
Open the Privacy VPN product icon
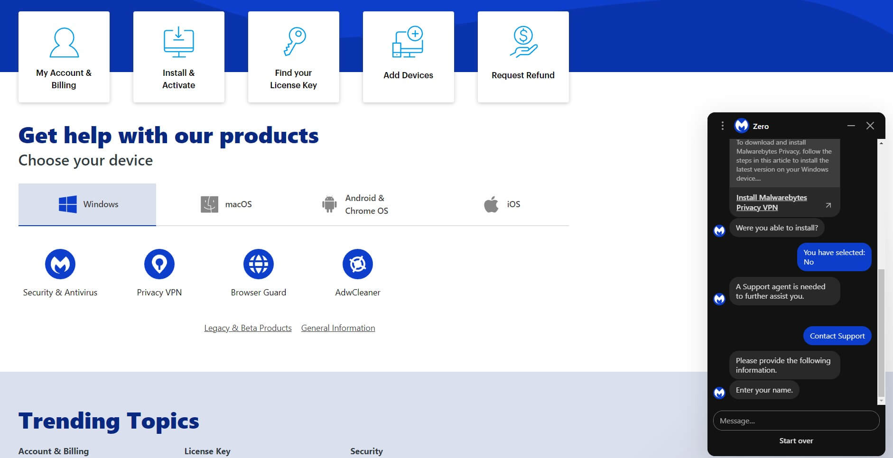tap(159, 264)
